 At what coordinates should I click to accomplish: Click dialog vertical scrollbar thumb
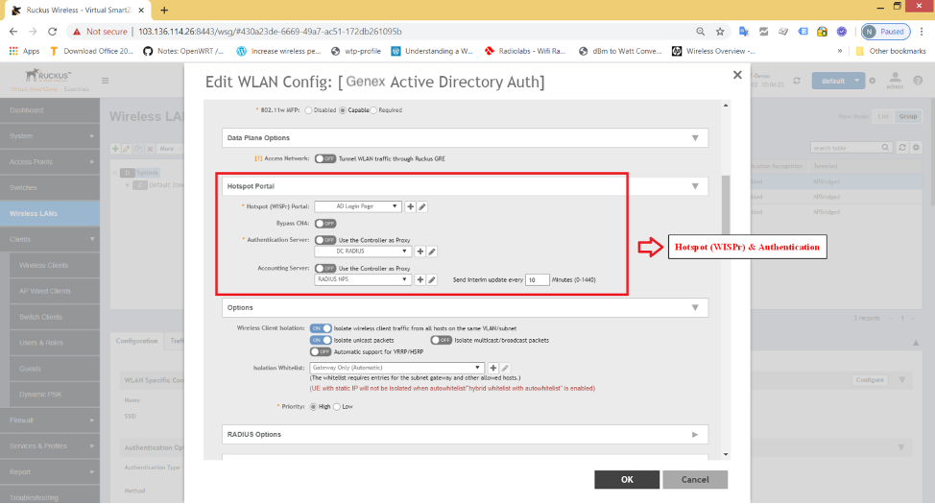[x=726, y=204]
